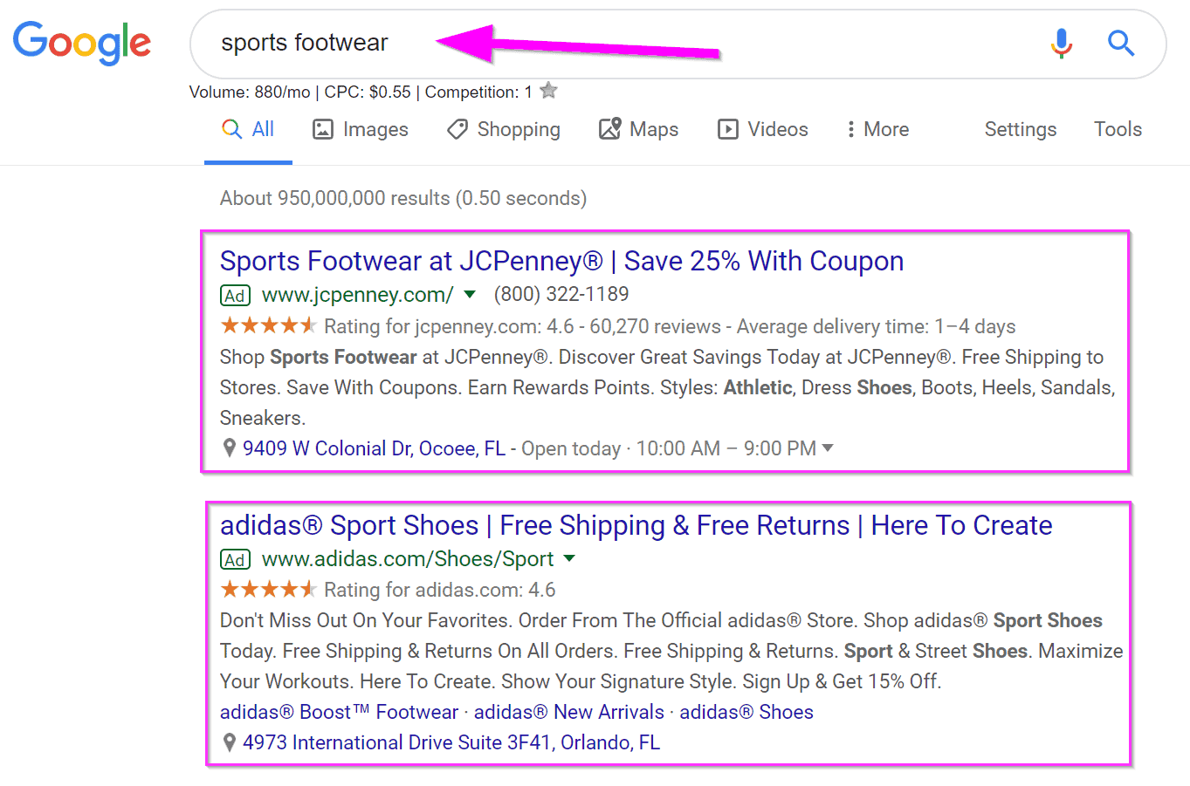Click the voice search microphone icon
Image resolution: width=1190 pixels, height=786 pixels.
(1061, 43)
